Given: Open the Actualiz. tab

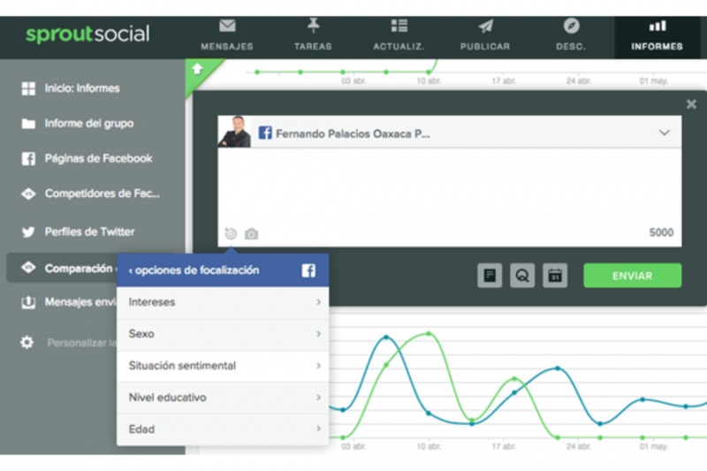Looking at the screenshot, I should click(x=399, y=35).
